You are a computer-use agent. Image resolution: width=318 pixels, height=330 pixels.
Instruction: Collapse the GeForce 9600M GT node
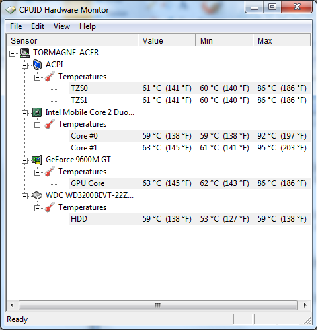(25, 160)
